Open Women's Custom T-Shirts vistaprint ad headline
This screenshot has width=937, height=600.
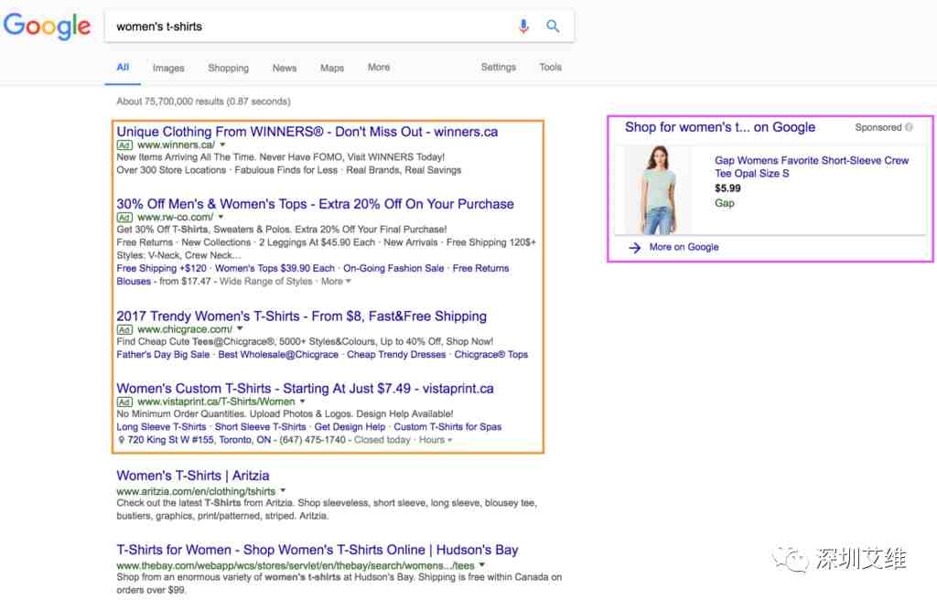[x=306, y=389]
